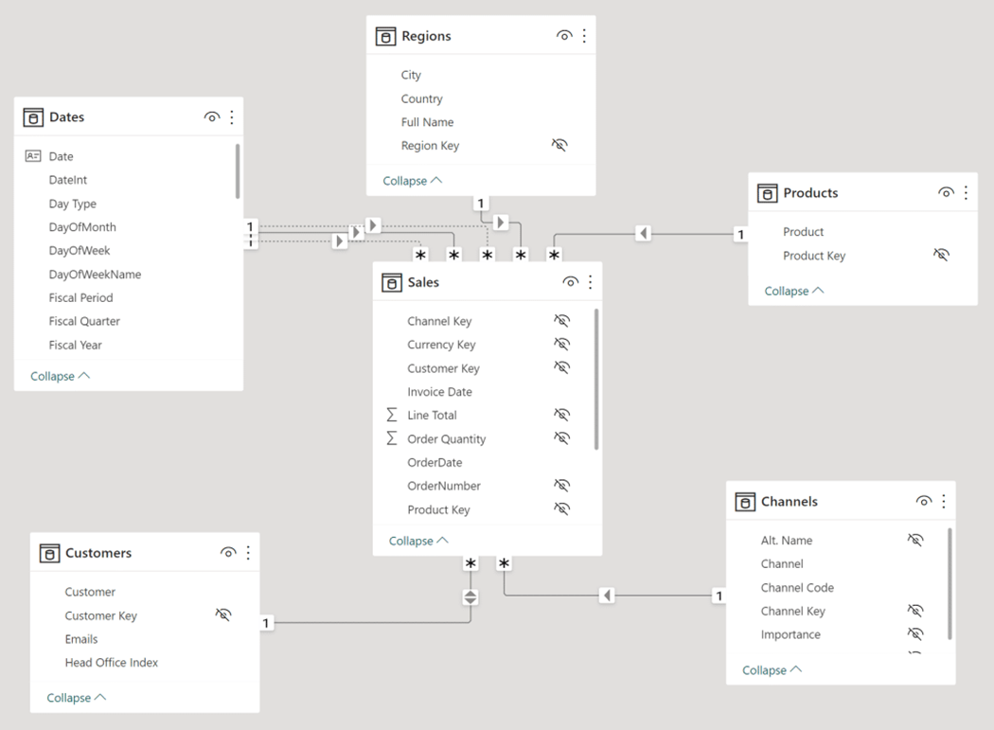Collapse the Sales table card
This screenshot has width=994, height=730.
tap(418, 541)
